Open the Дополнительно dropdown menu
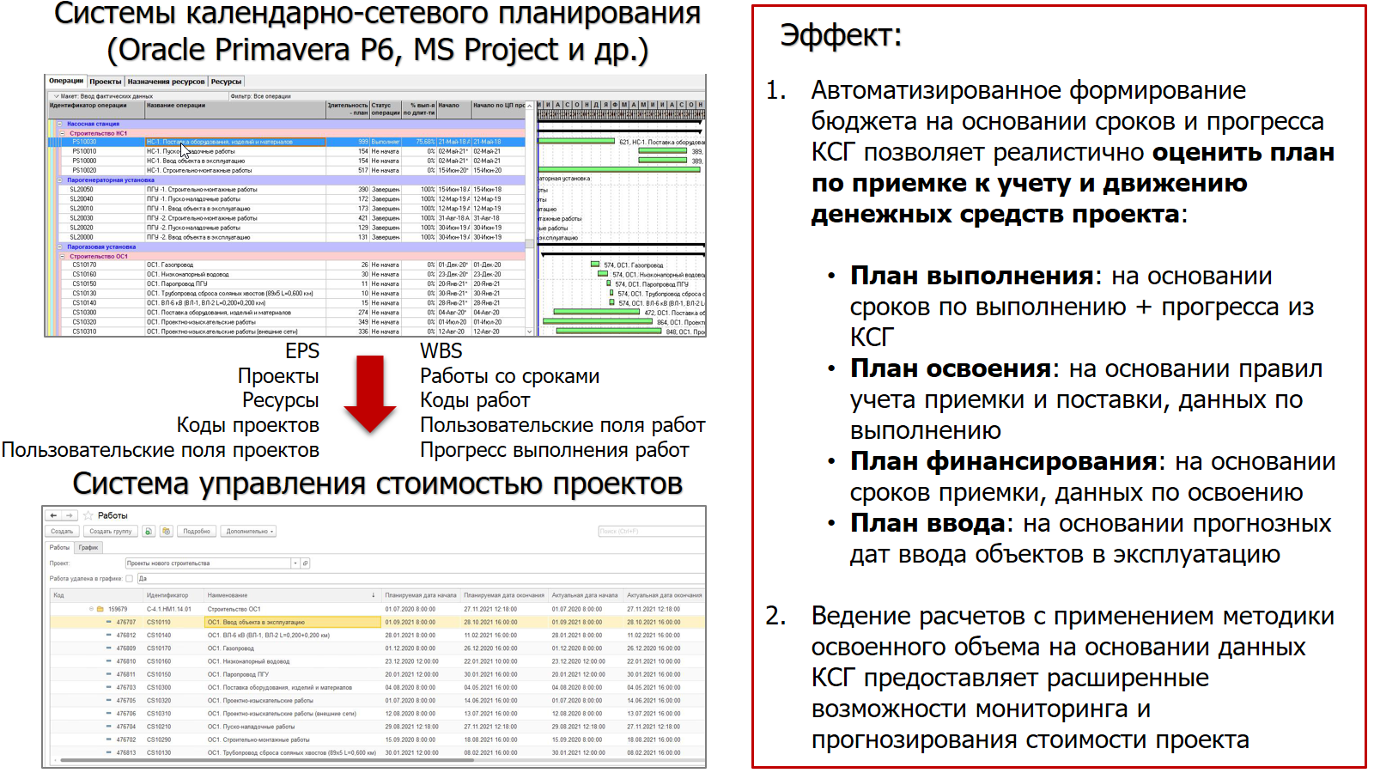 (249, 531)
